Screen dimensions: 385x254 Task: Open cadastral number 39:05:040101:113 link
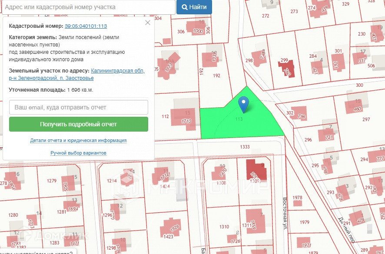tap(86, 26)
